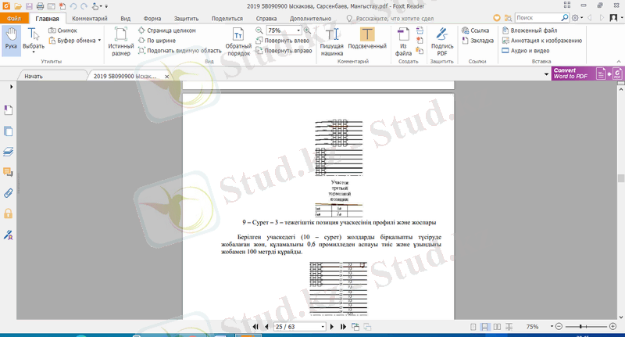Enable continuous page mode in status bar
This screenshot has height=337, width=625.
484,326
